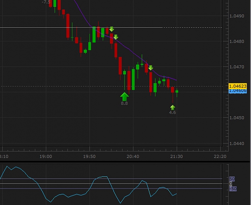
Task: Click the 1.0450 price axis label
Action: [x=237, y=118]
